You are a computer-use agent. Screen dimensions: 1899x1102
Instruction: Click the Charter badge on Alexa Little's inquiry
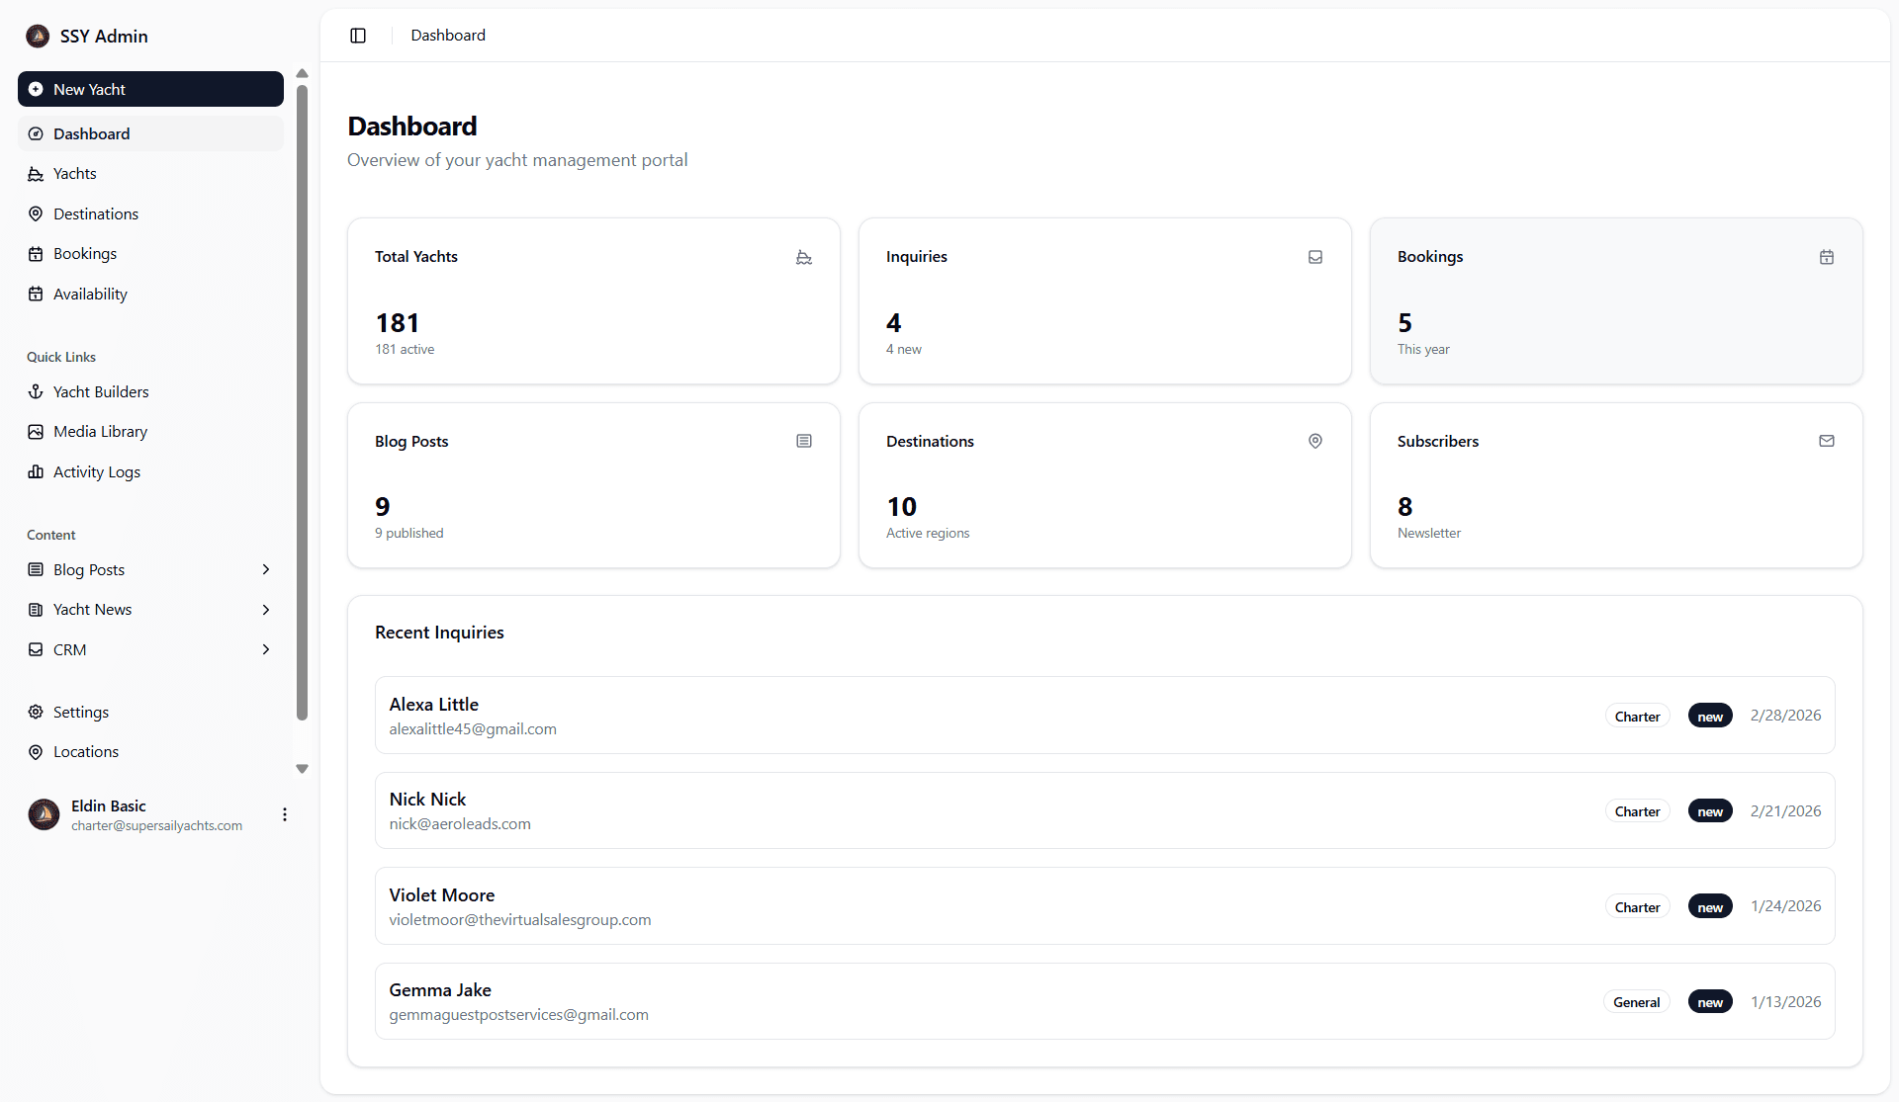point(1637,716)
